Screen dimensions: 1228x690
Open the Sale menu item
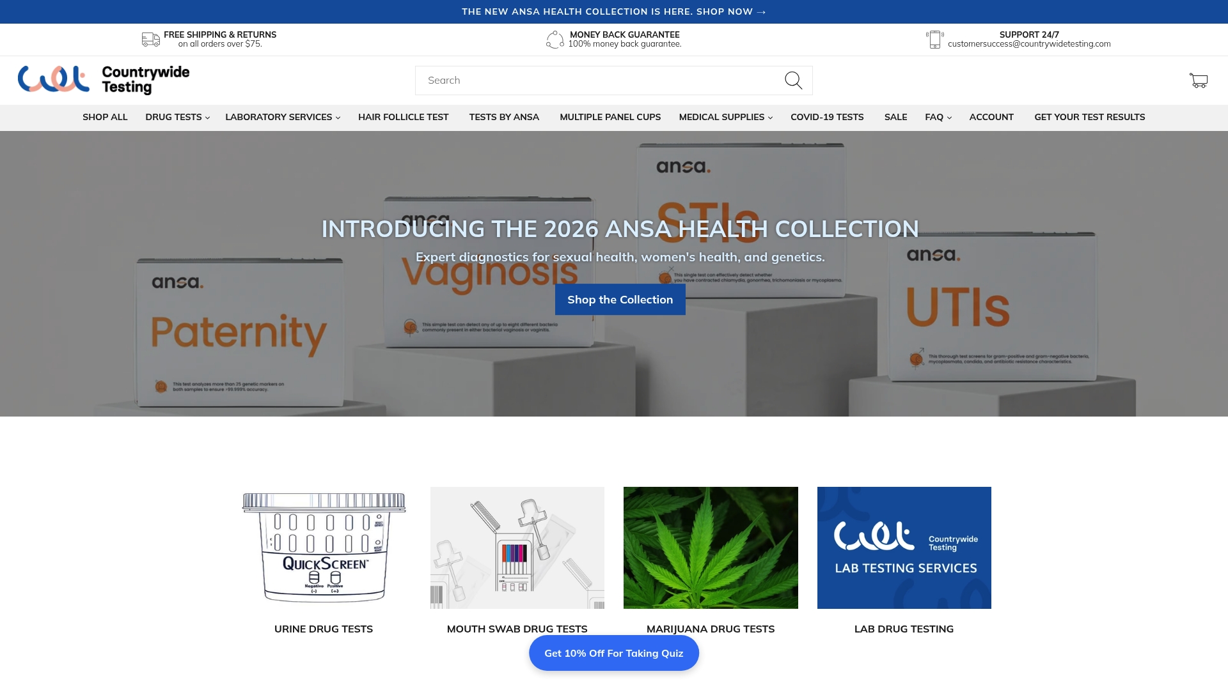pyautogui.click(x=895, y=118)
